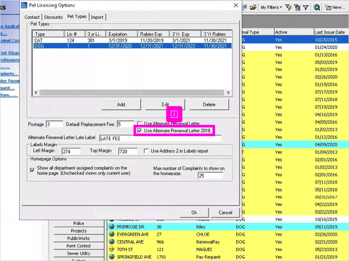Confirm dialog with Ok button
The image size is (349, 261).
click(x=194, y=213)
